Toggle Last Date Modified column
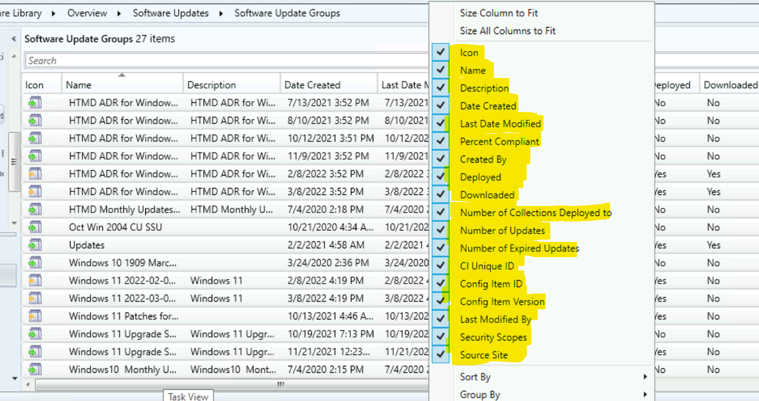The image size is (759, 401). coord(441,123)
